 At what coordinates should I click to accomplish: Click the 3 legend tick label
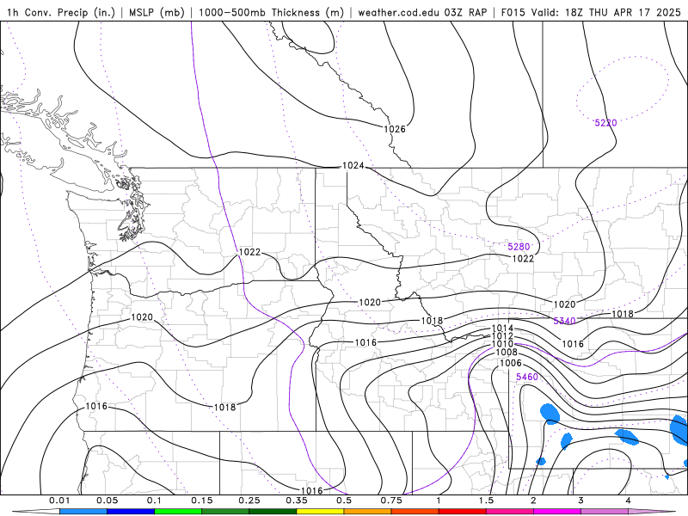tap(581, 501)
